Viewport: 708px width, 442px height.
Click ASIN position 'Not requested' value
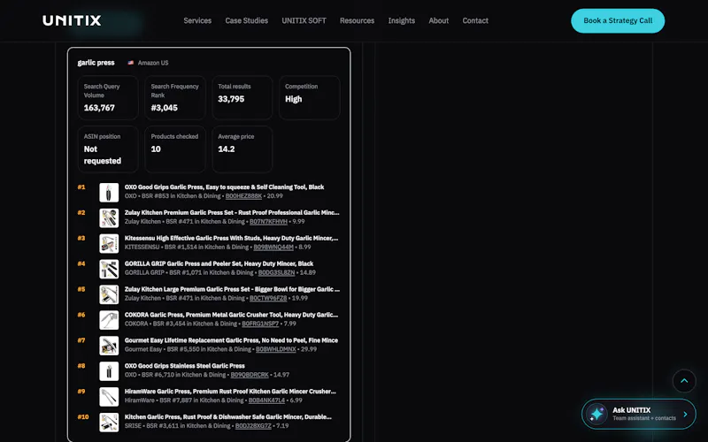[x=103, y=156]
